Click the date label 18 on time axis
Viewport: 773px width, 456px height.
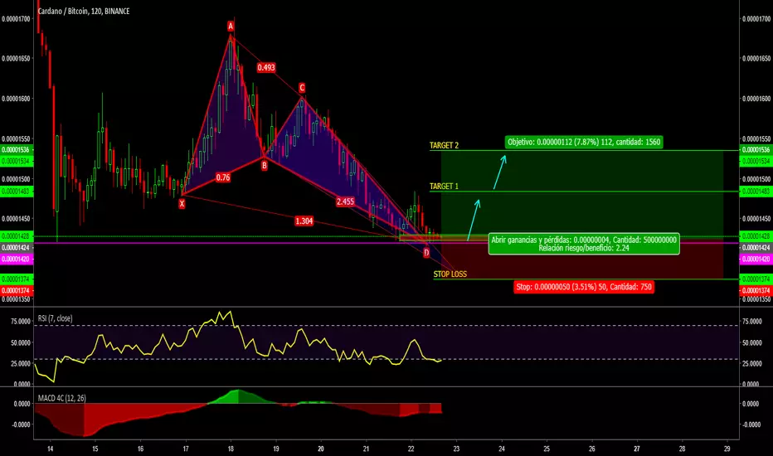coord(231,449)
